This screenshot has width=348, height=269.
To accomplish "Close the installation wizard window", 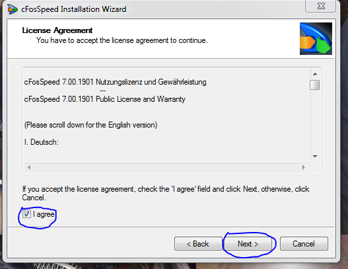I will click(321, 6).
